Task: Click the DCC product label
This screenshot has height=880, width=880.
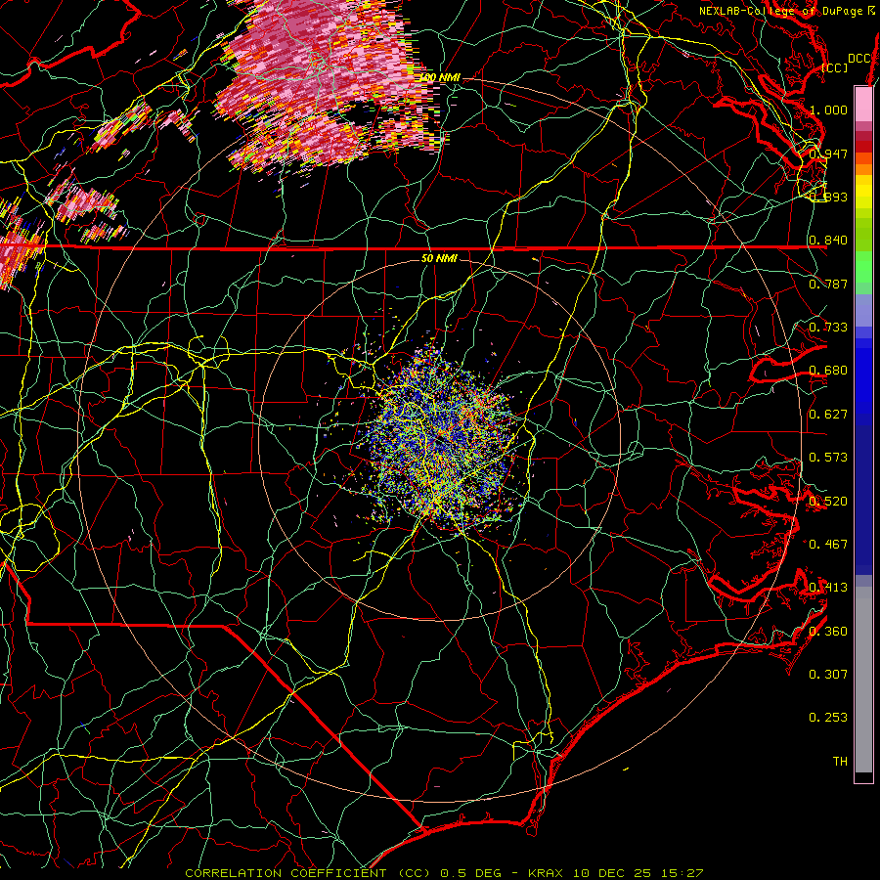Action: coord(859,59)
